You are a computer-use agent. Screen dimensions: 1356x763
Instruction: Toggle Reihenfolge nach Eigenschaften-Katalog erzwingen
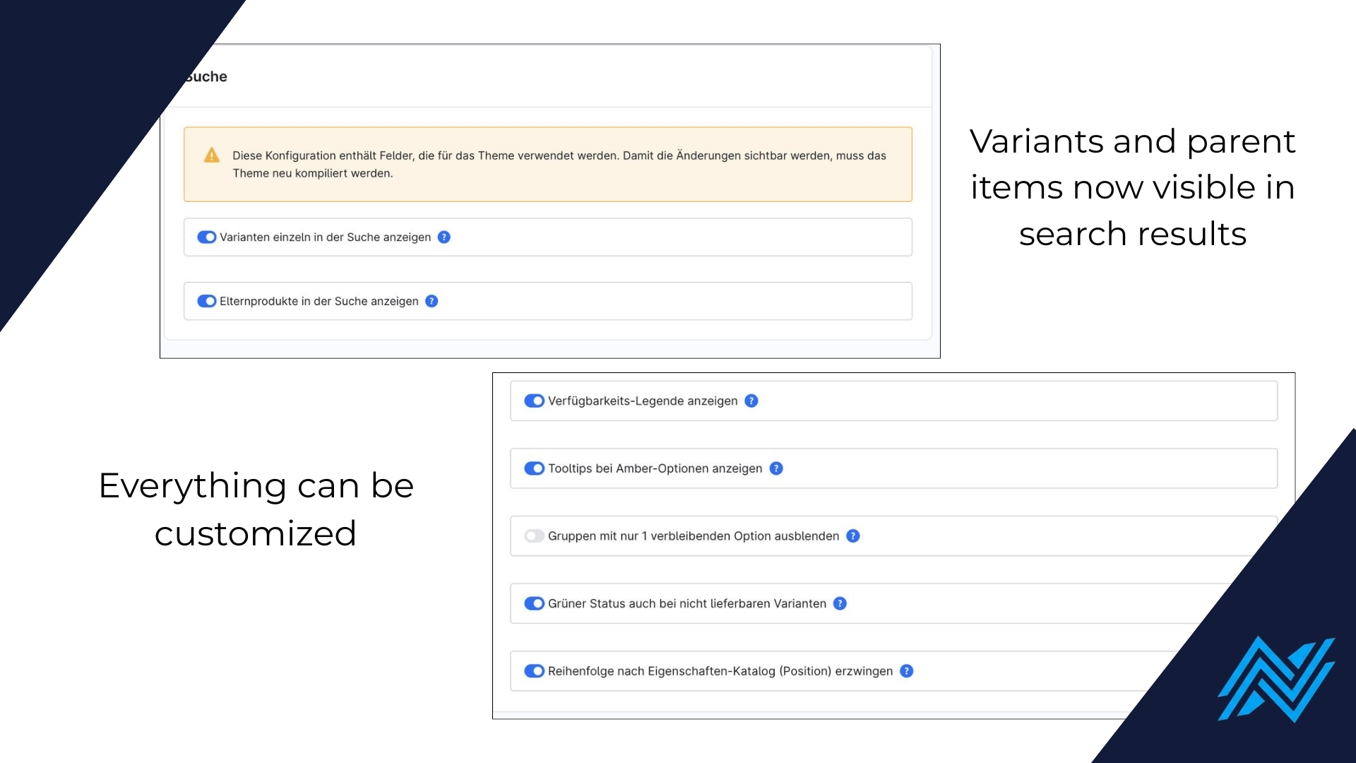(534, 671)
